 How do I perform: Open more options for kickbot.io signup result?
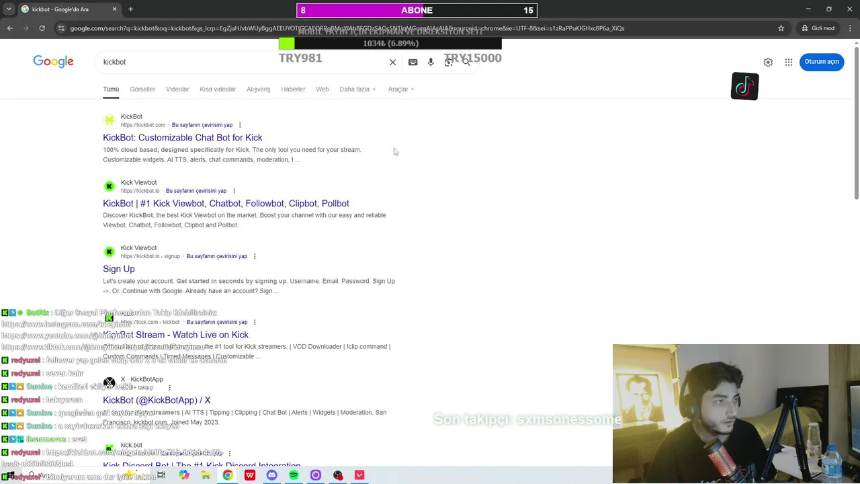point(255,256)
